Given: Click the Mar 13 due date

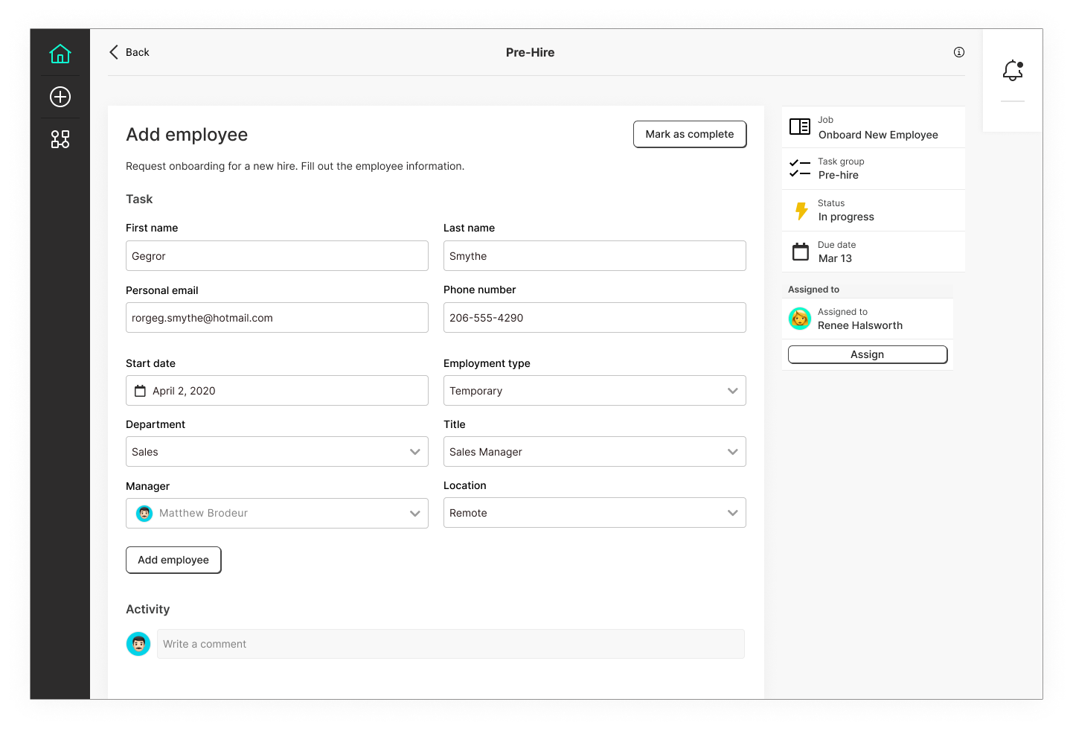Looking at the screenshot, I should coord(835,258).
